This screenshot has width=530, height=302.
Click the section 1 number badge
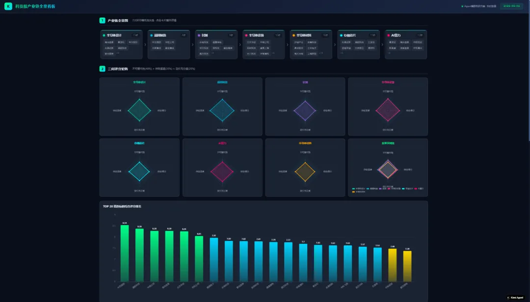(102, 20)
